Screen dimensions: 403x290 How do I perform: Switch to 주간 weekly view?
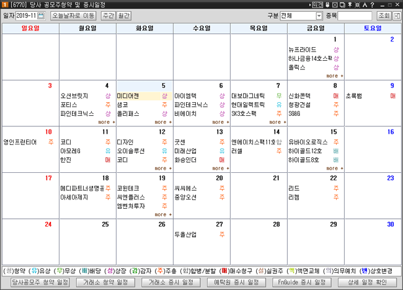[x=108, y=15]
